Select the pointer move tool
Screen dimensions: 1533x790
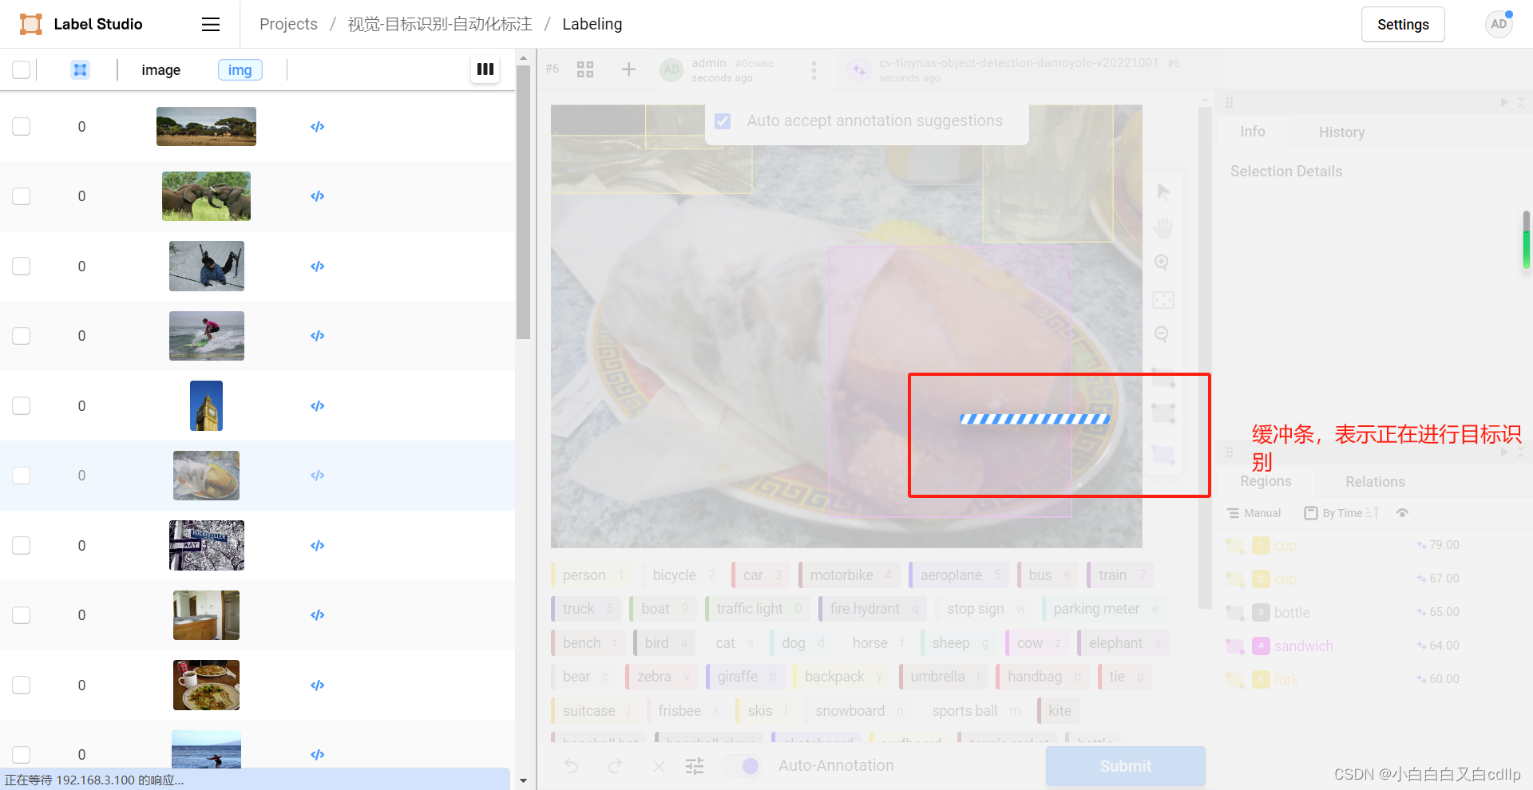tap(1163, 192)
